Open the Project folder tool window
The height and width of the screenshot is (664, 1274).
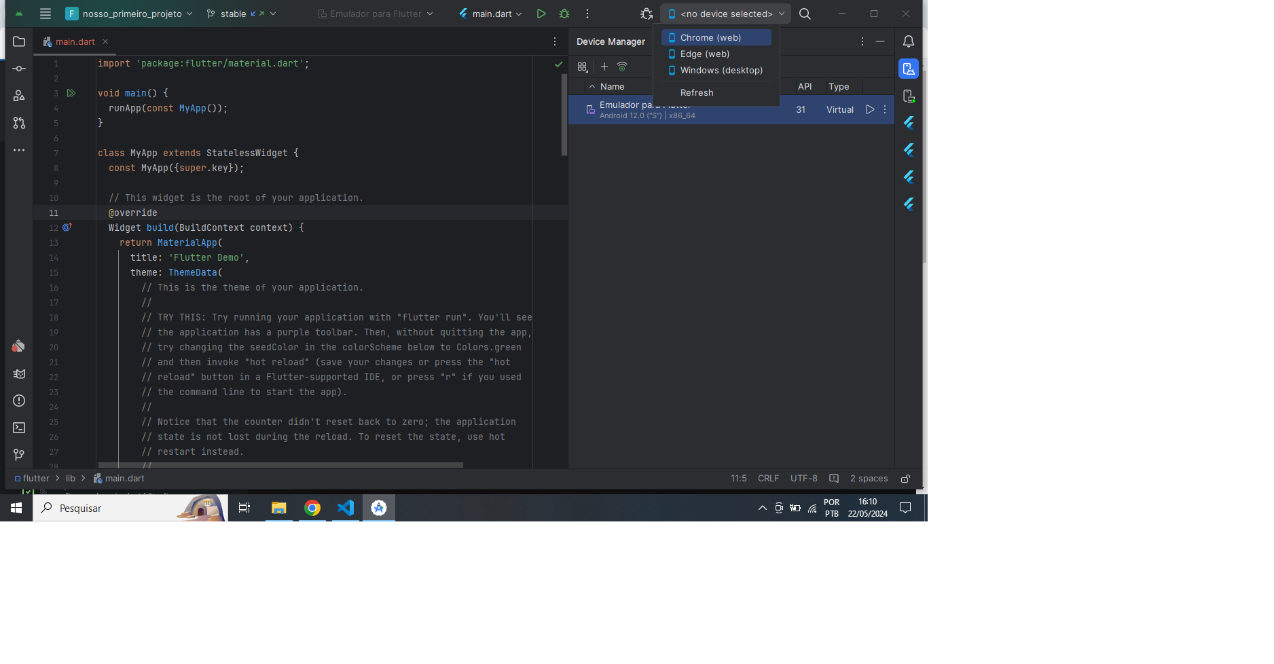click(19, 41)
